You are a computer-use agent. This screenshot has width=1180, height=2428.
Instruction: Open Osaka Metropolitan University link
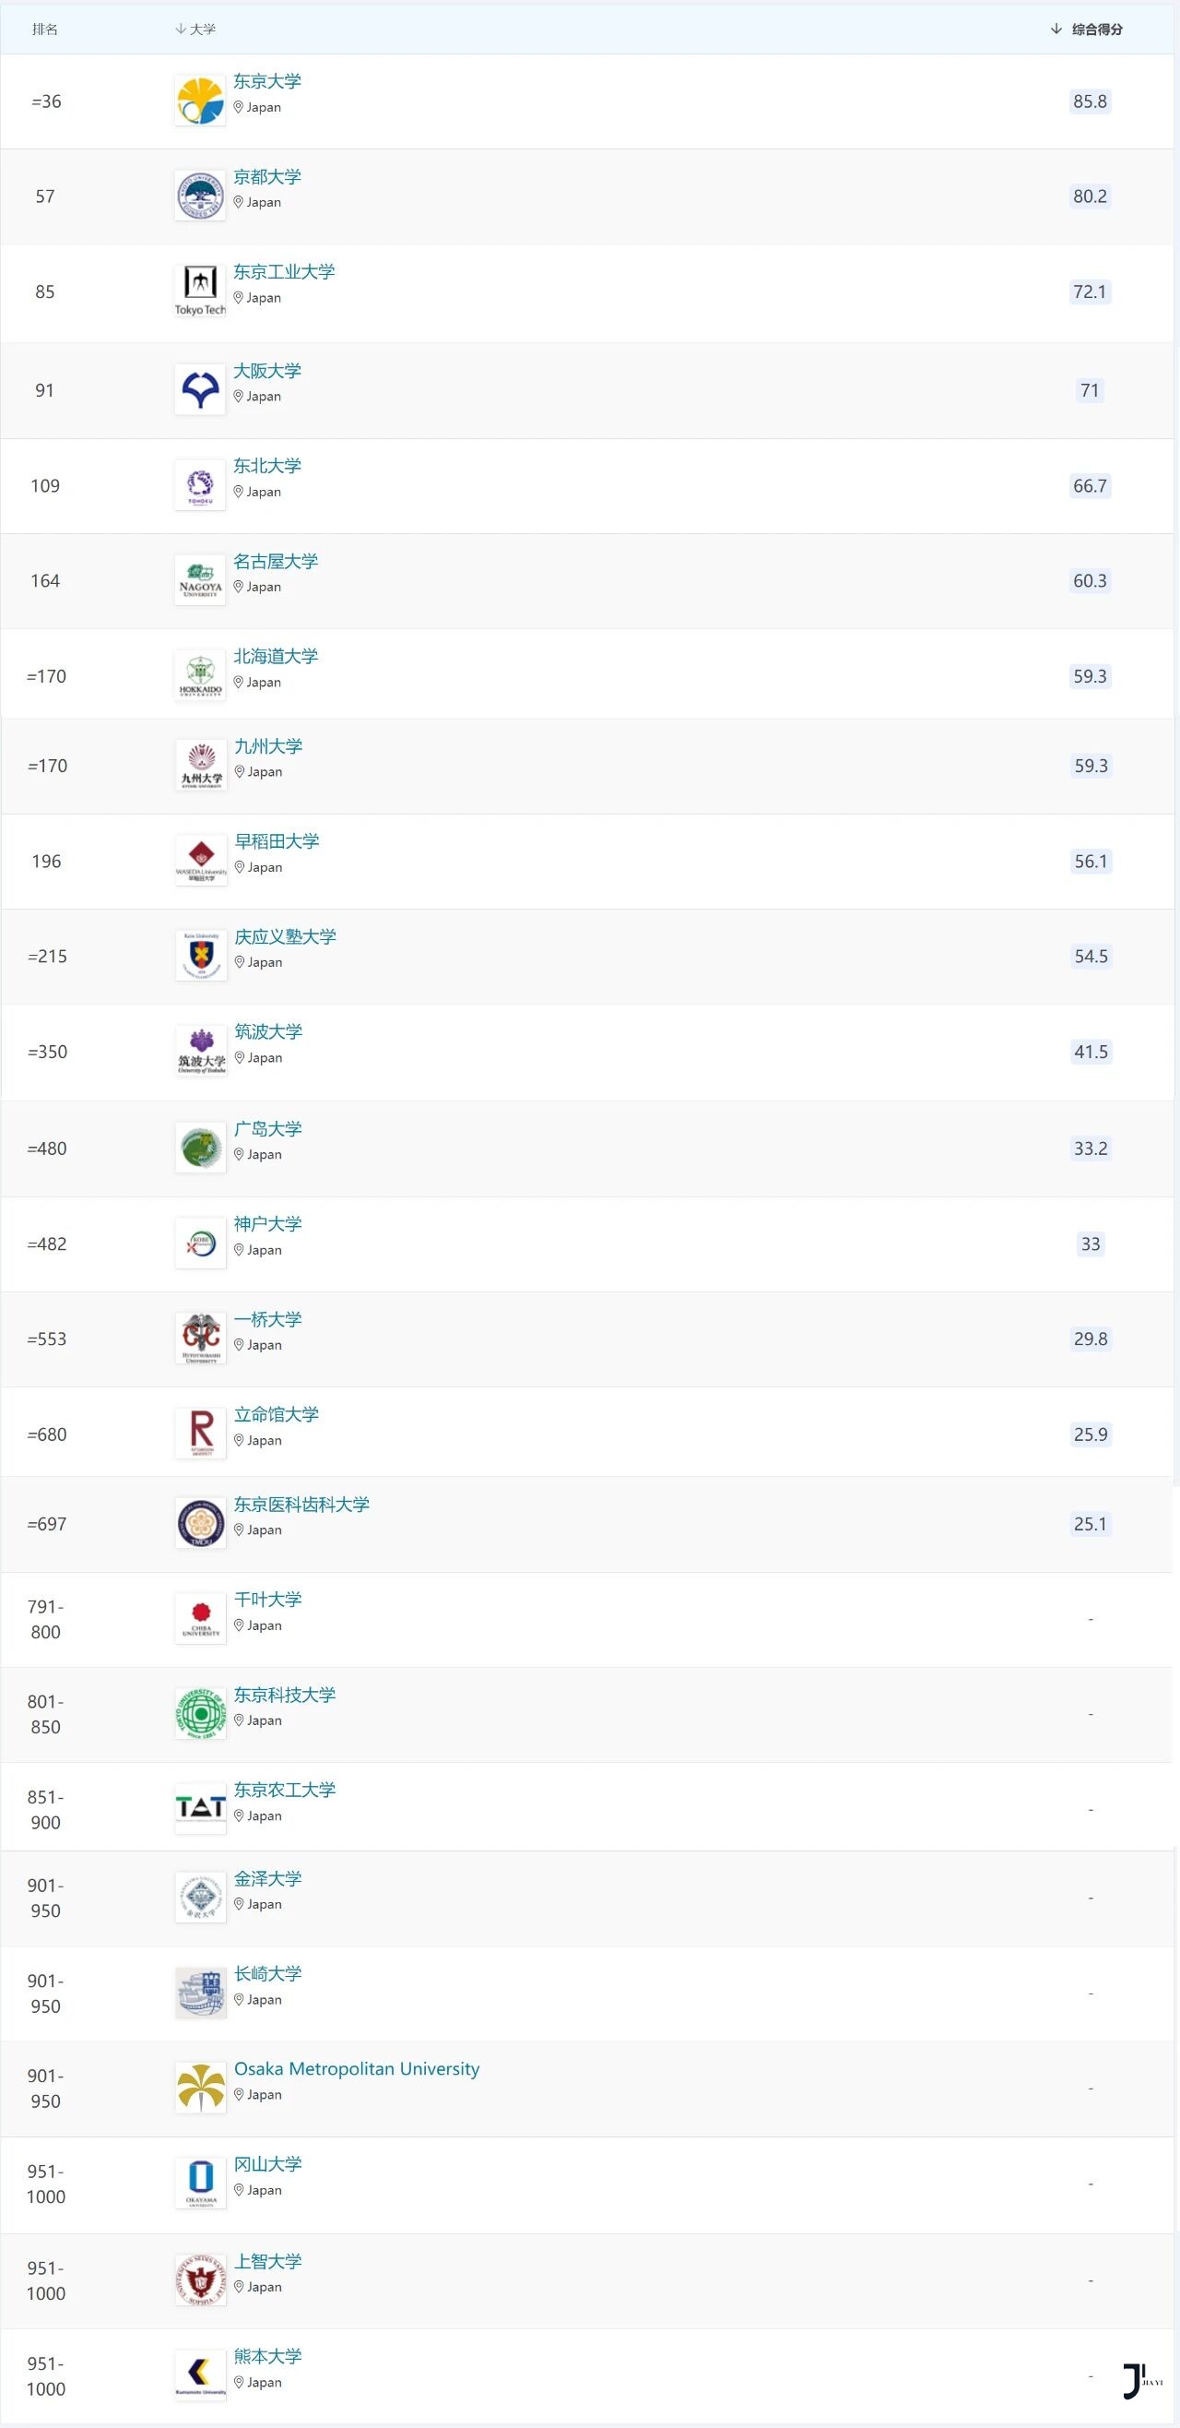click(356, 2069)
